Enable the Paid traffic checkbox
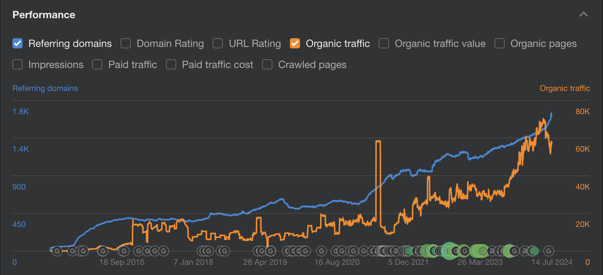Screen dimensions: 603x275 click(97, 65)
